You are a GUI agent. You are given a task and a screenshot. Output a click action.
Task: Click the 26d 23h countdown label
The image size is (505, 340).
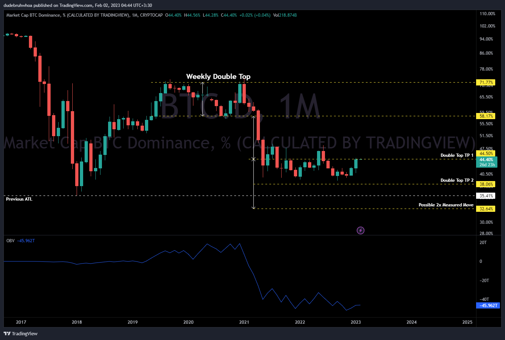[487, 165]
